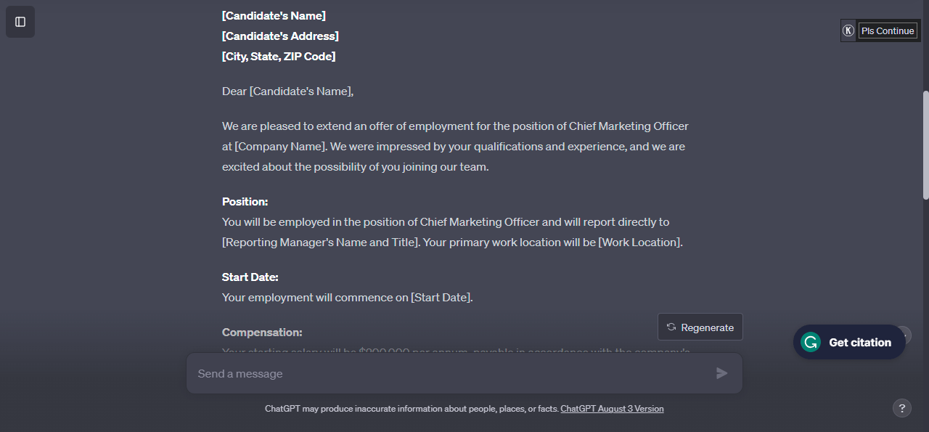Click the circular arrows icon inside Regenerate
This screenshot has width=929, height=432.
[x=671, y=327]
